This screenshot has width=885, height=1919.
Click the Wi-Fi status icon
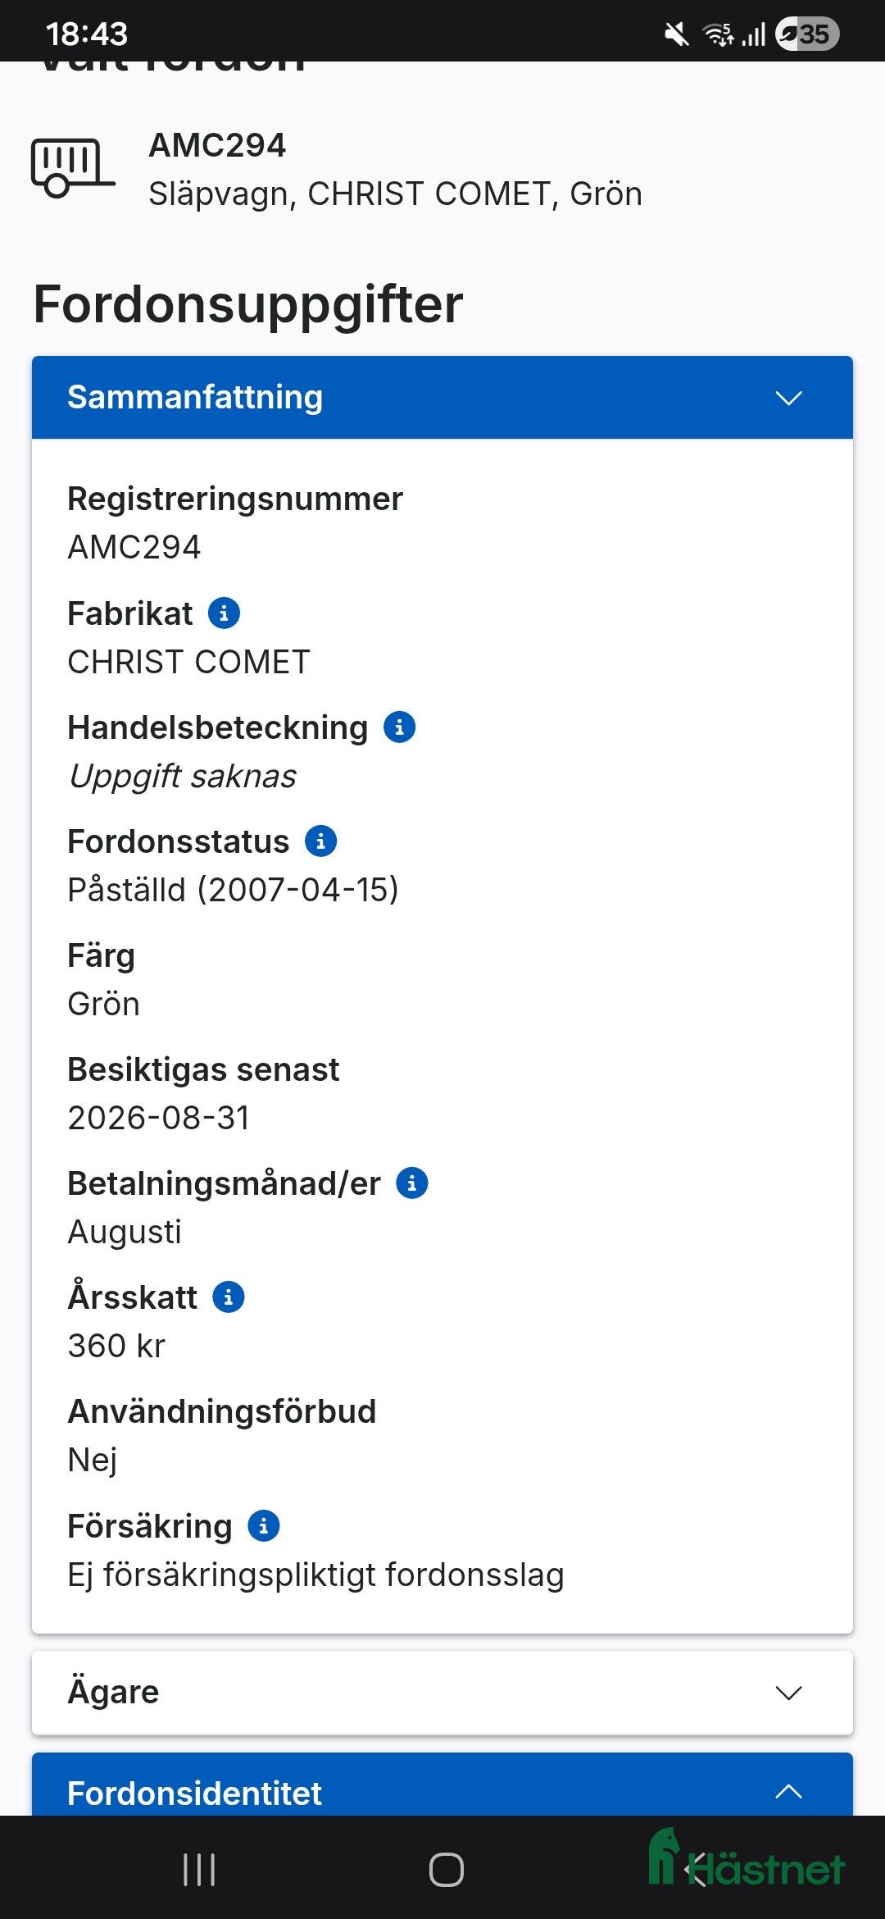click(x=717, y=33)
